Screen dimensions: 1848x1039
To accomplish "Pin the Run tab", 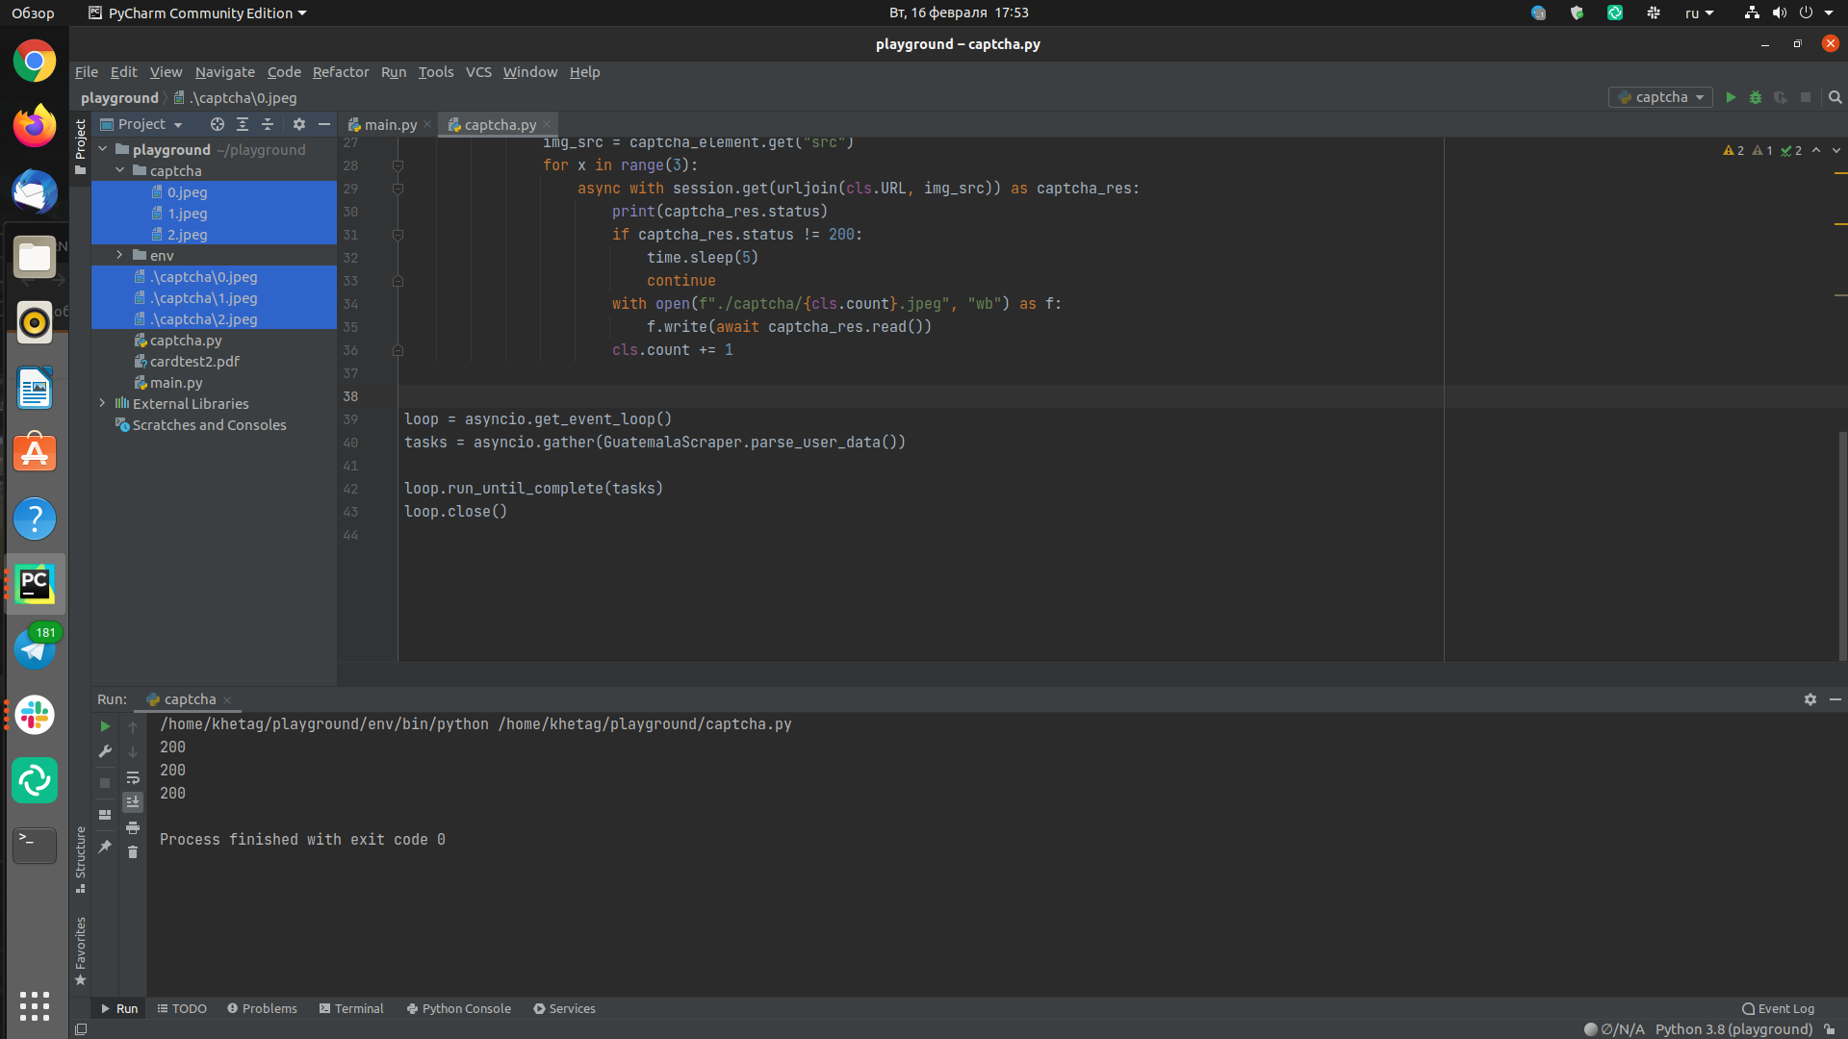I will pos(105,847).
